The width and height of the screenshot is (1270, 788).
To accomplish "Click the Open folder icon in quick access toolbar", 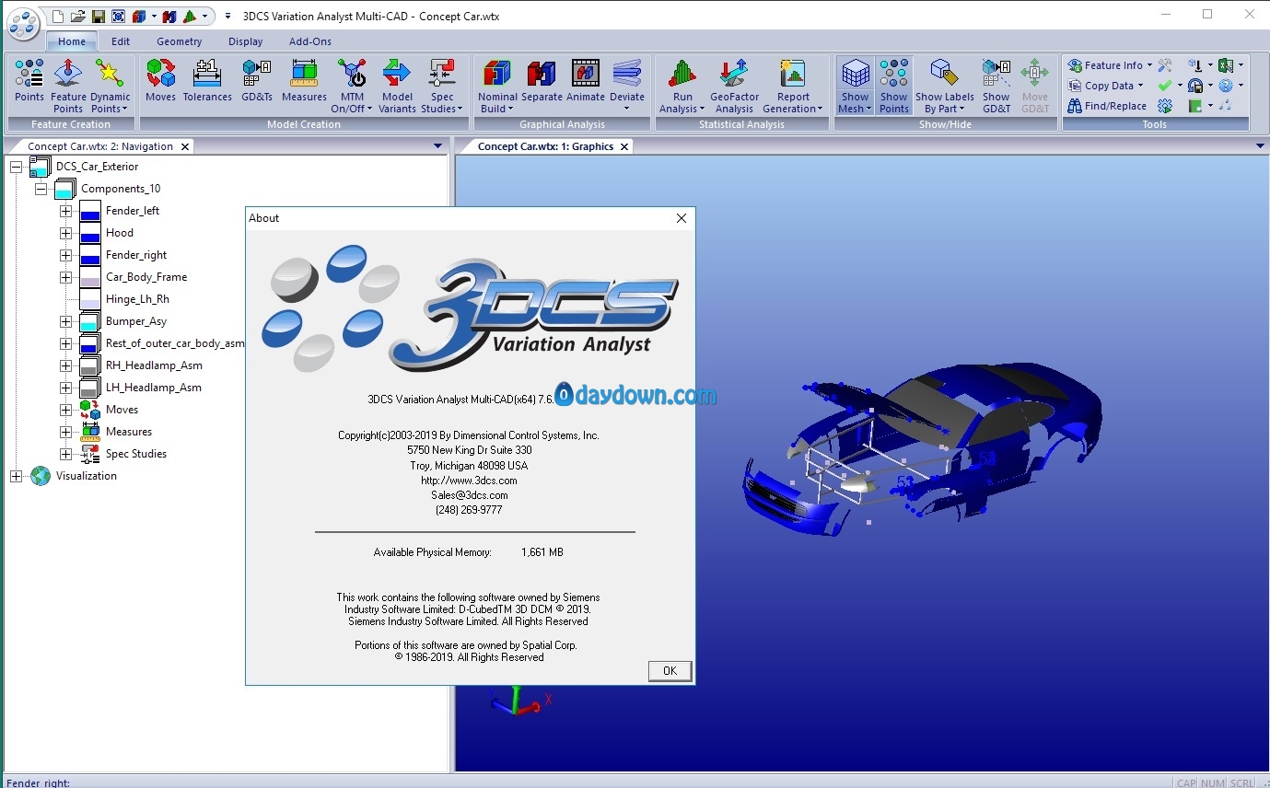I will click(x=77, y=17).
